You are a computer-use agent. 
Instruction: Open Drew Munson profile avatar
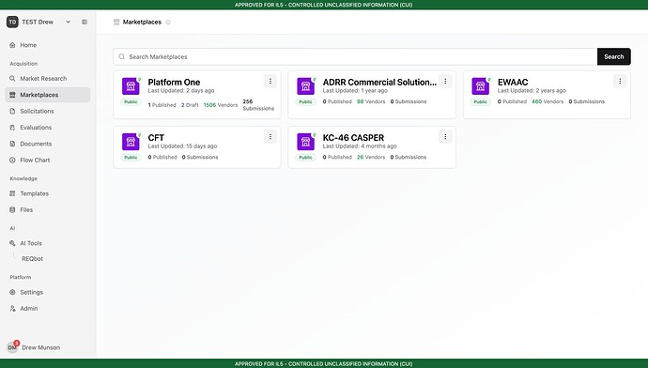[12, 347]
